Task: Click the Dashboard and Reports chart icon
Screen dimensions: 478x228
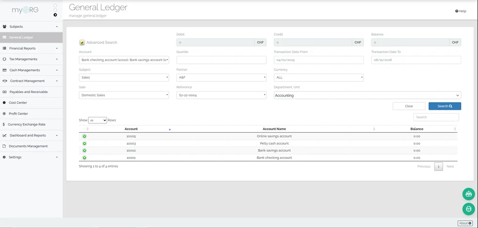Action: tap(5, 135)
